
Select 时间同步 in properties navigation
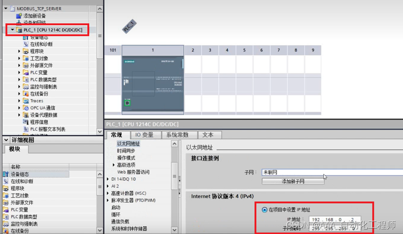126,151
